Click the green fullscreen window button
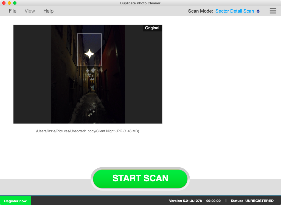 pos(15,3)
